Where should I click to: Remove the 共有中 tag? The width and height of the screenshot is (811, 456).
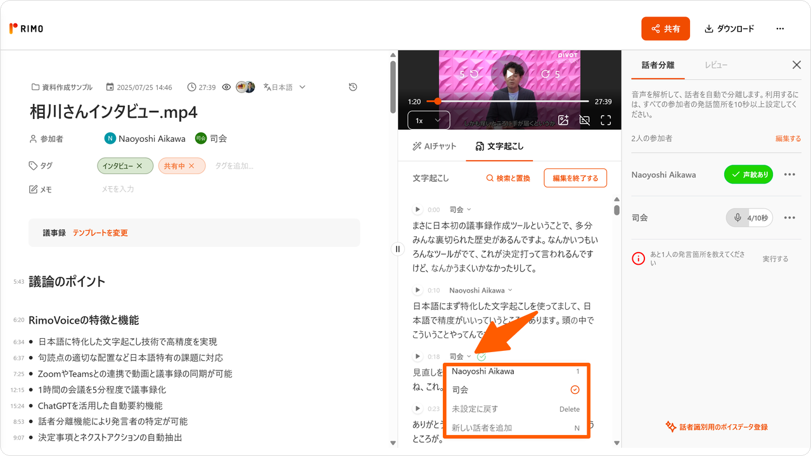coord(191,166)
